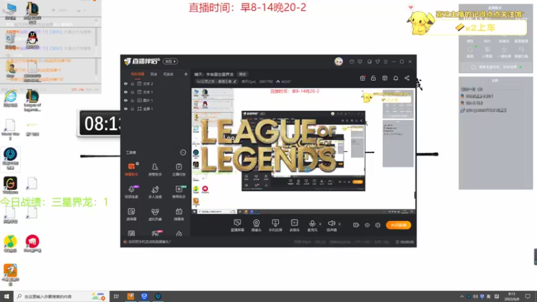Screen dimensions: 537x302
Task: Open the 主播任务 tool
Action: coord(179,170)
